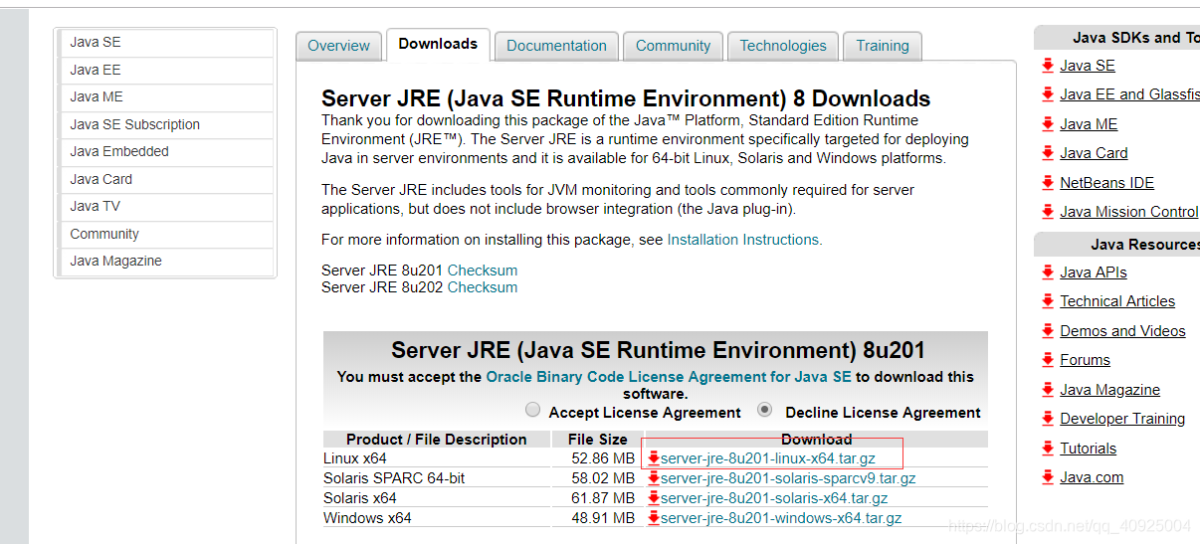Image resolution: width=1200 pixels, height=544 pixels.
Task: Open the Java.com link
Action: (x=1092, y=477)
